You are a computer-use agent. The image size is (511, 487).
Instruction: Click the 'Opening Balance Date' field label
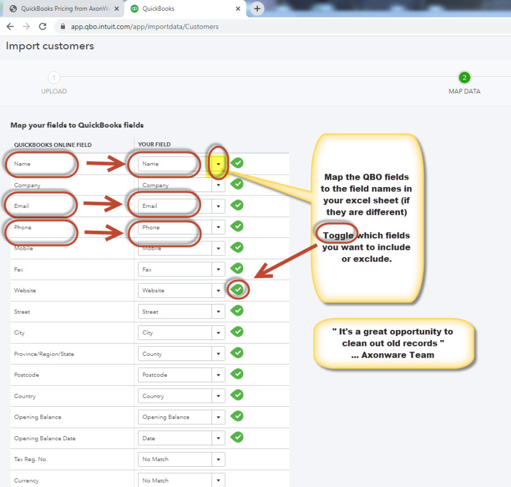coord(45,438)
